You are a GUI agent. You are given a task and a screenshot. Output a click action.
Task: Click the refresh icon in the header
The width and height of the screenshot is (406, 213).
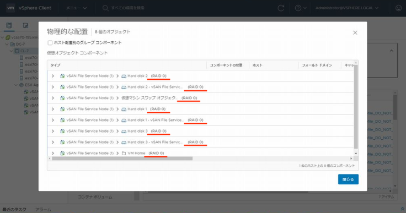click(281, 8)
